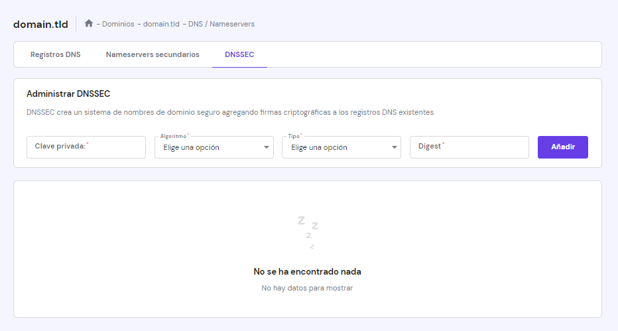
Task: Click the bold domain.tld page title
Action: coord(40,25)
